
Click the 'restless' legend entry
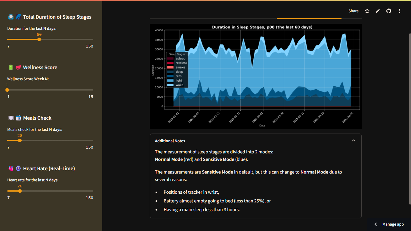177,63
